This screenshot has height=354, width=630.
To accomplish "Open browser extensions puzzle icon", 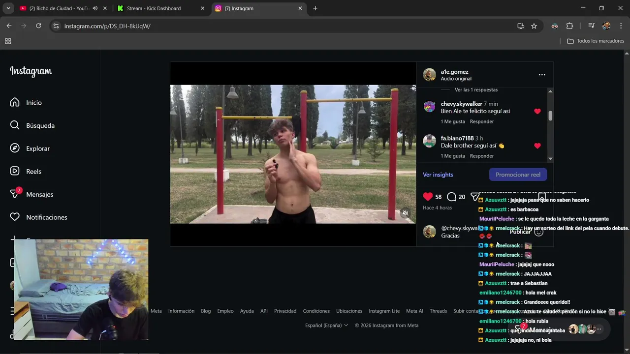I will pos(569,26).
